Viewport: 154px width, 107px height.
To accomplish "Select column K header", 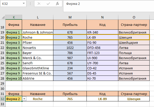I will [14, 17].
